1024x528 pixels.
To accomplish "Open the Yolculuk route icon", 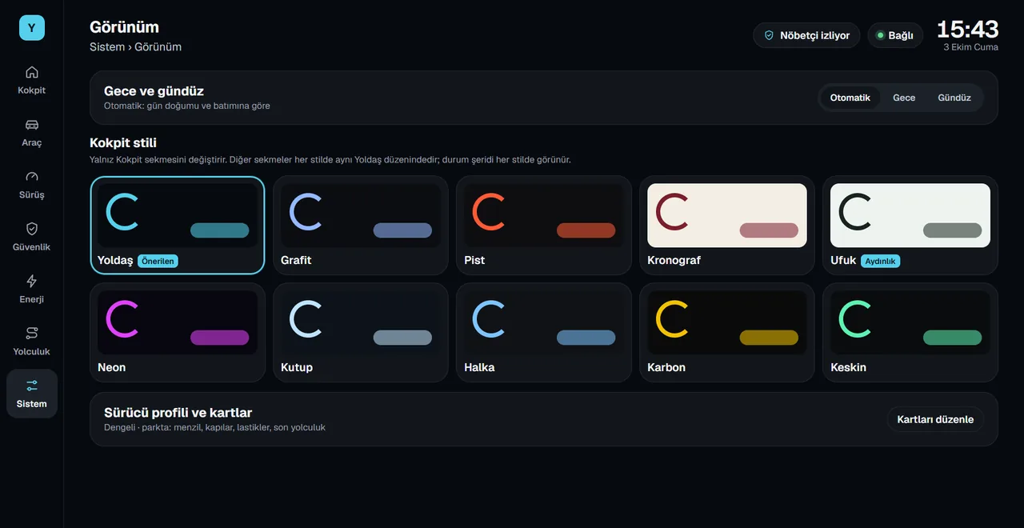I will pyautogui.click(x=32, y=333).
